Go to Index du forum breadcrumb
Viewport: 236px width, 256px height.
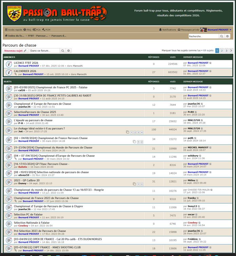(x=15, y=36)
